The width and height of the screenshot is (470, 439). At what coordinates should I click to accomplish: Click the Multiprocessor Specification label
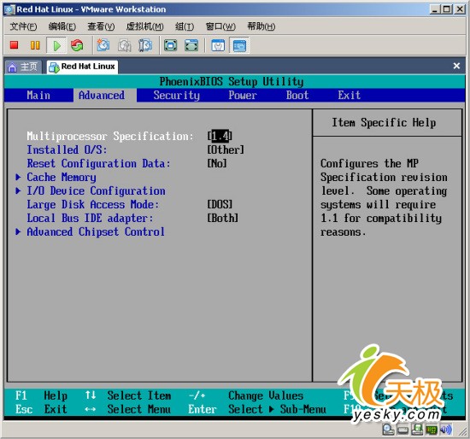tap(110, 137)
